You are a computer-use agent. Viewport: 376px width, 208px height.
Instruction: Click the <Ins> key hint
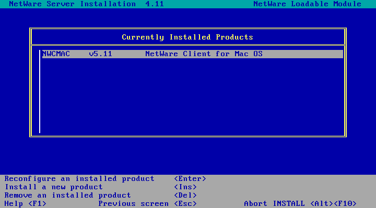[185, 187]
